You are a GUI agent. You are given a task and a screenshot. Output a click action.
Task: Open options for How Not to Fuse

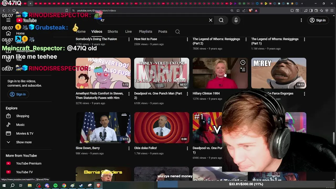(x=187, y=39)
